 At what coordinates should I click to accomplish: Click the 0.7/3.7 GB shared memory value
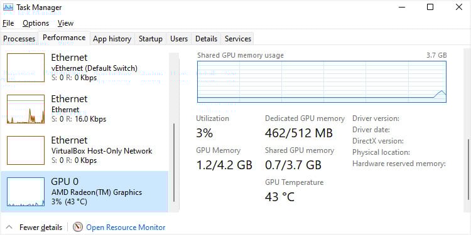click(293, 165)
